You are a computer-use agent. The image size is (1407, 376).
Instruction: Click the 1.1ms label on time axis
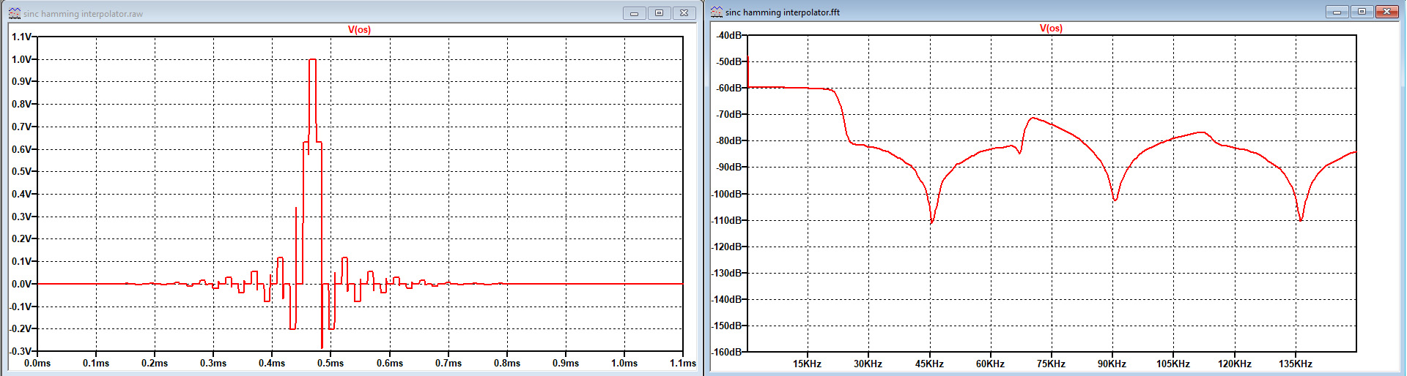[683, 364]
